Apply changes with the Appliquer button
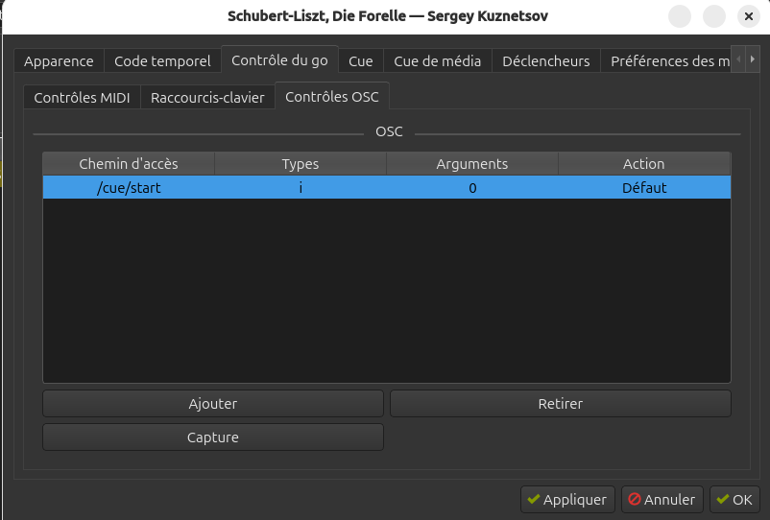The width and height of the screenshot is (770, 520). 565,500
